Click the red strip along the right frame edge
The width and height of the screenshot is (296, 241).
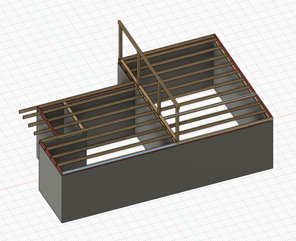[244, 77]
